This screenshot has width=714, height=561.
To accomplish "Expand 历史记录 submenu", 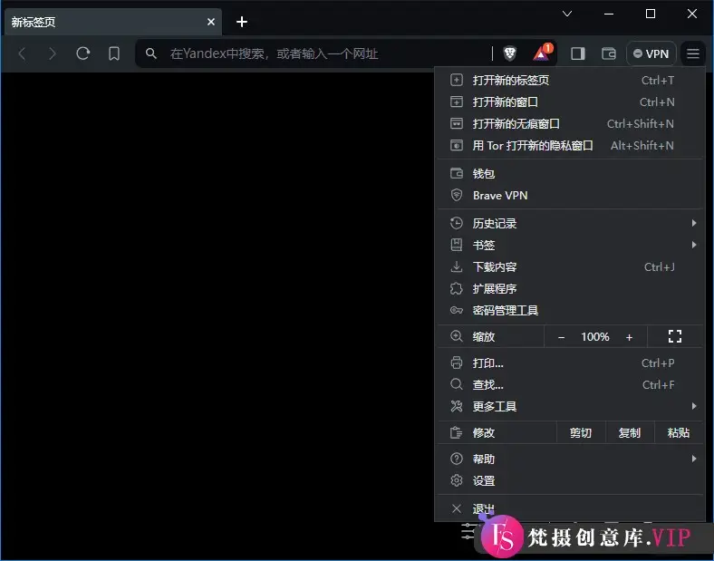I will (x=570, y=223).
